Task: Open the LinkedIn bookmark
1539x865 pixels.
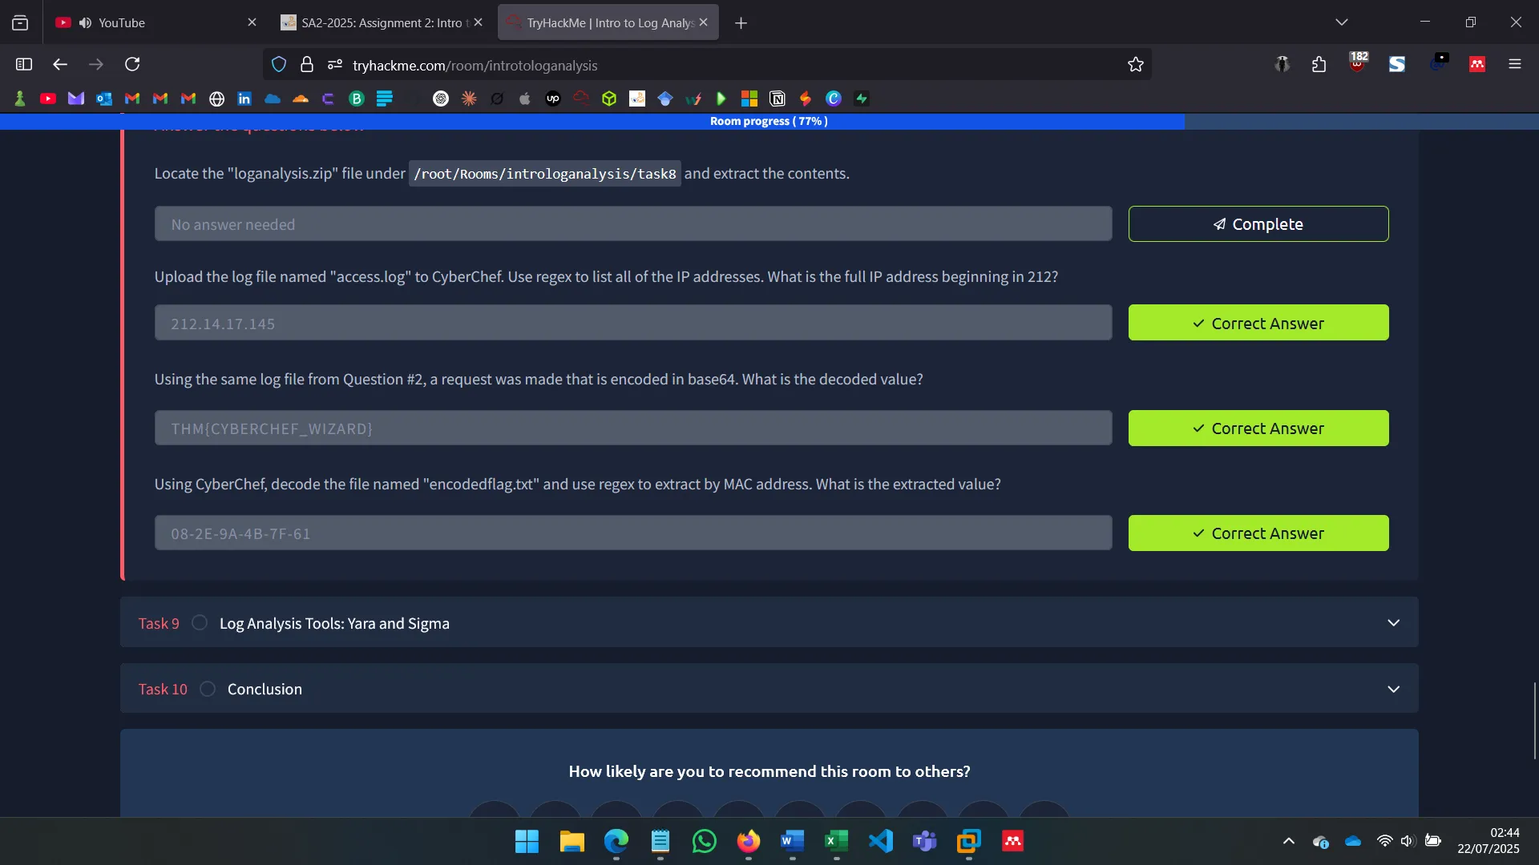Action: (244, 98)
